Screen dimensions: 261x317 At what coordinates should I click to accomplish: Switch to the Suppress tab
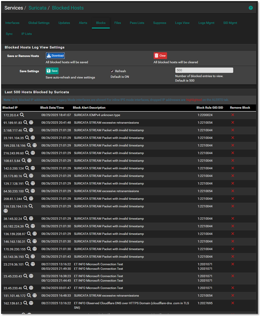pyautogui.click(x=160, y=23)
